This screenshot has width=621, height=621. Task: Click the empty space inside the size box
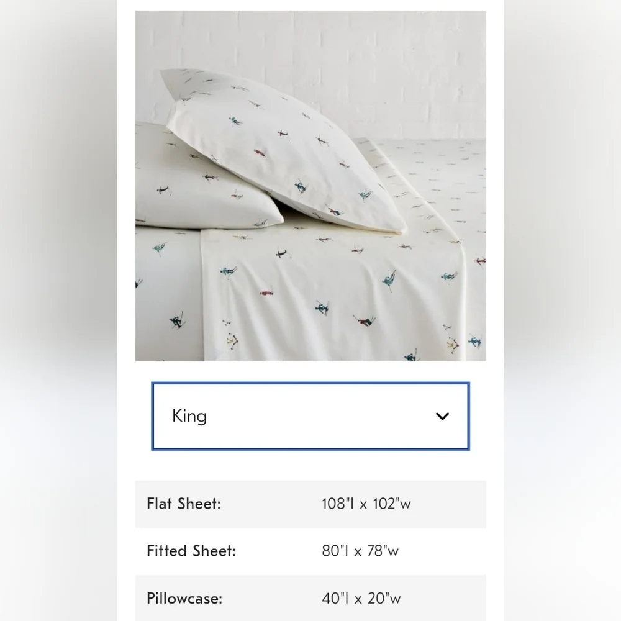(317, 416)
